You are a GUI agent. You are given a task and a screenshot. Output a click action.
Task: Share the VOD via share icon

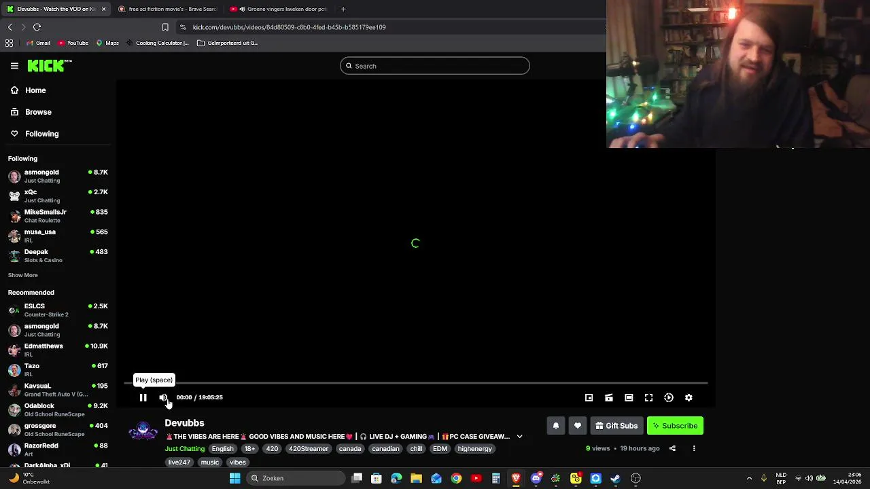[672, 448]
